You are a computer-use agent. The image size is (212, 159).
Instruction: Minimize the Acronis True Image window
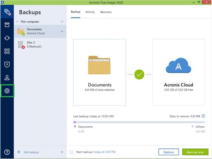click(194, 3)
